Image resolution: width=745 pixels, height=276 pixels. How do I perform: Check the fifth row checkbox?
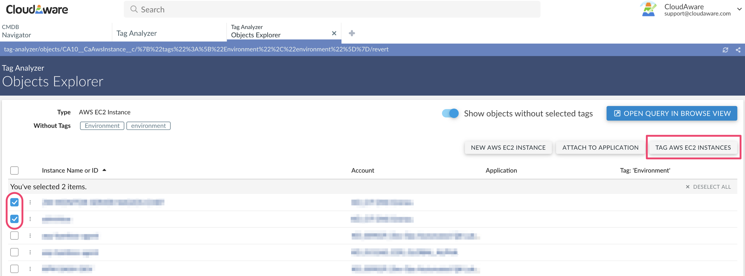pyautogui.click(x=14, y=269)
